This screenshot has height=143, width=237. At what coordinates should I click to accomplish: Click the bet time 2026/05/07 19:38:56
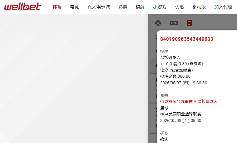click(x=183, y=83)
